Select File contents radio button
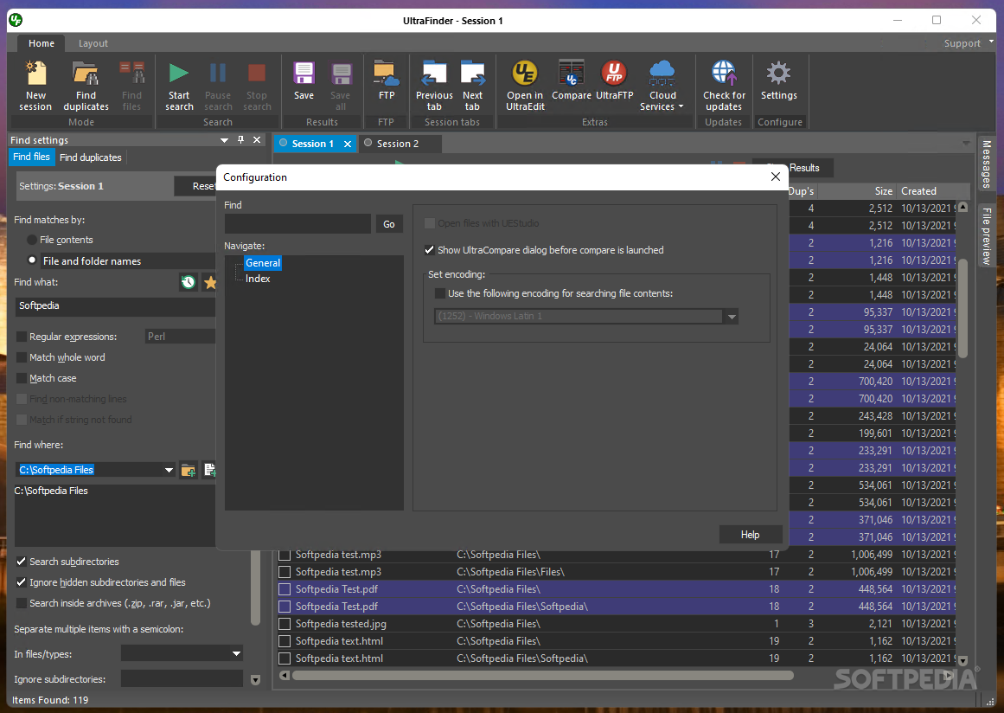The width and height of the screenshot is (1004, 713). (32, 240)
